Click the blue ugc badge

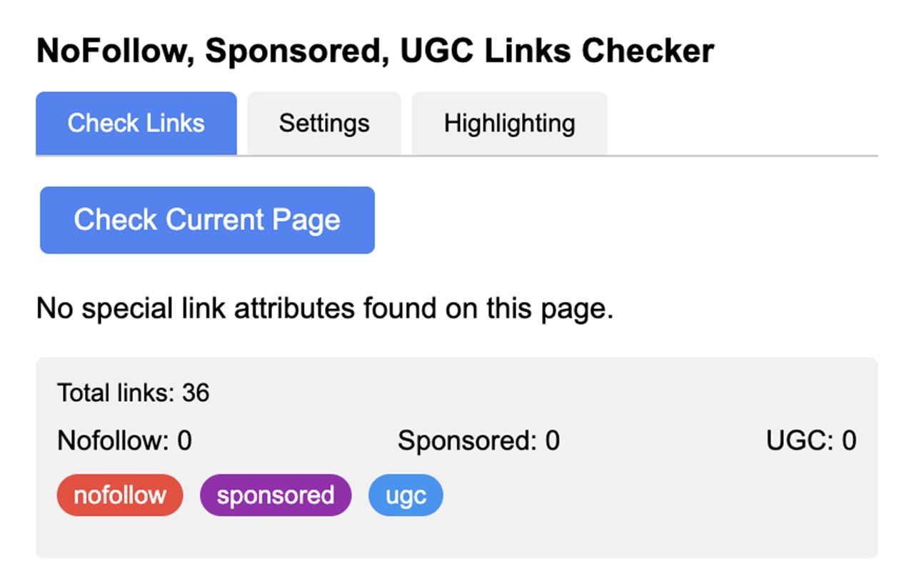point(406,495)
